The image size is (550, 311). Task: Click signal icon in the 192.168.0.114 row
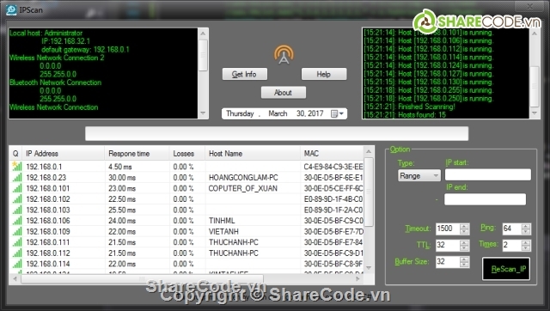click(x=16, y=264)
